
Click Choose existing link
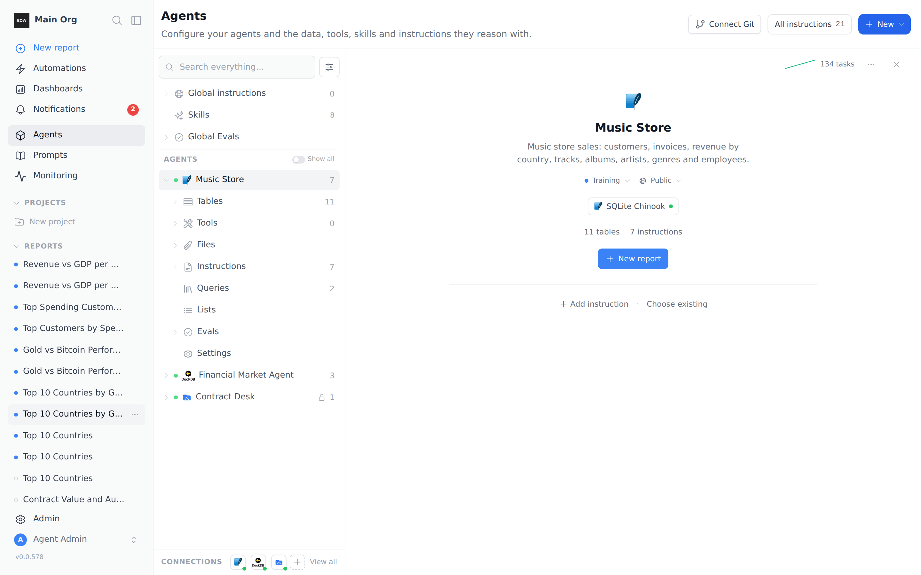point(677,304)
